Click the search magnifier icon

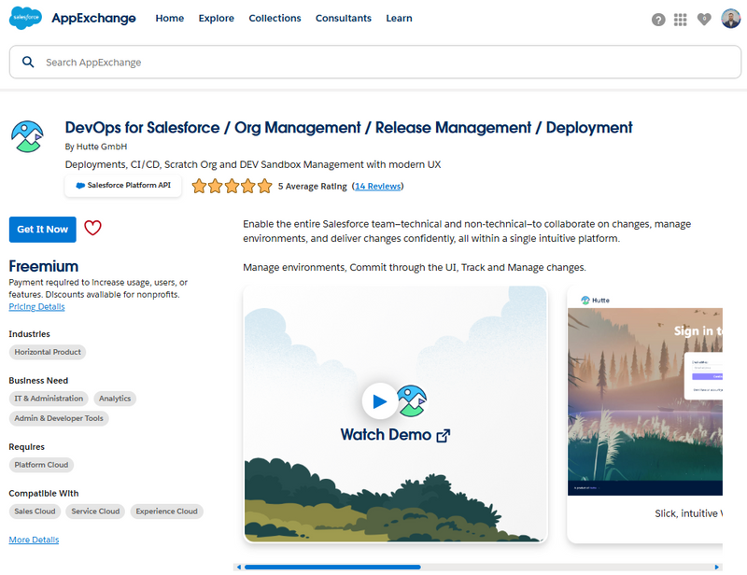coord(28,62)
